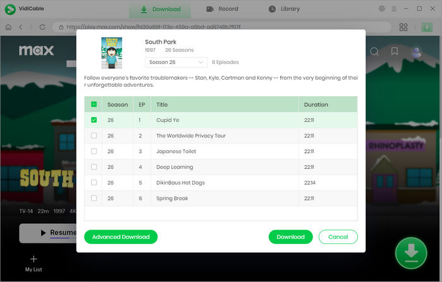Open the Max user profile avatar

416,52
